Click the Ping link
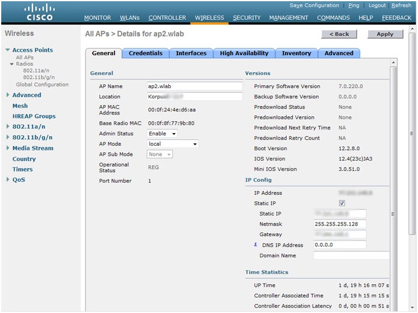 pos(354,5)
